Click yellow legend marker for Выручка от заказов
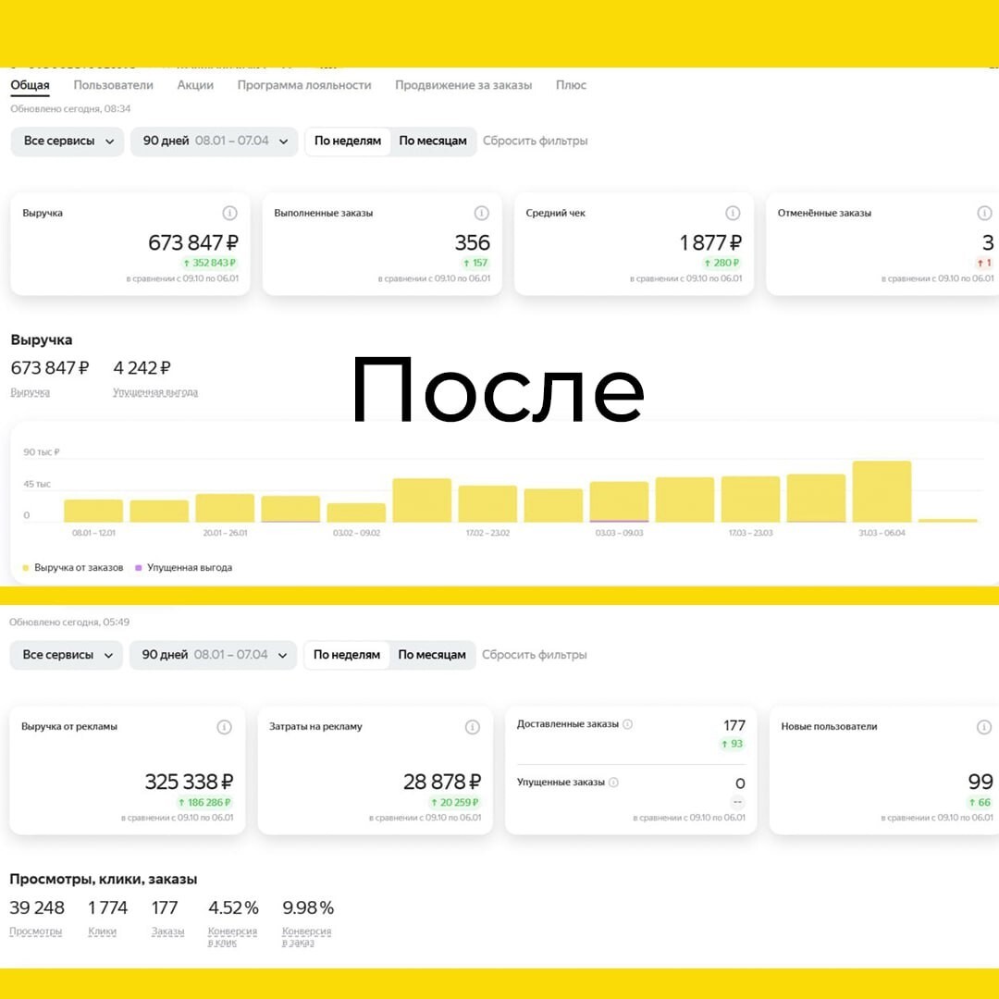Viewport: 999px width, 999px height. [26, 568]
